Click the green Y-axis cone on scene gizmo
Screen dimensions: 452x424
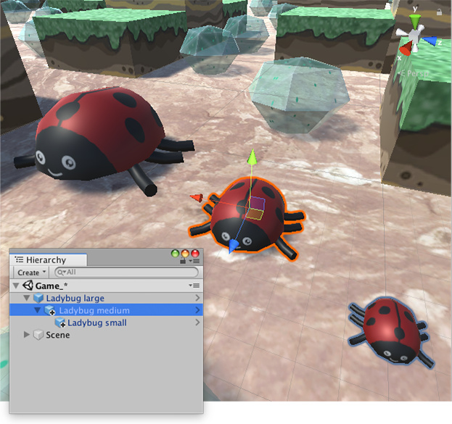tap(414, 20)
